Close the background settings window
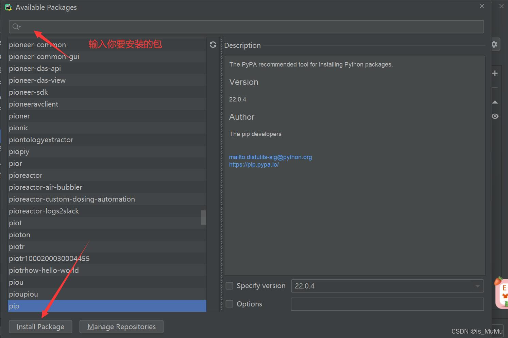Viewport: 508px width, 338px height. (x=502, y=6)
